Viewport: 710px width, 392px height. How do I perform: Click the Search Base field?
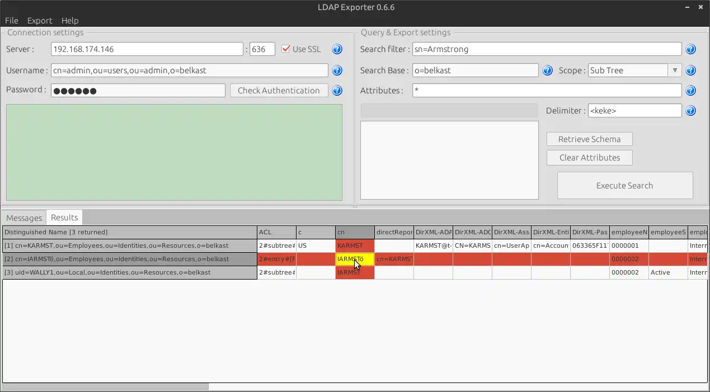tap(476, 70)
